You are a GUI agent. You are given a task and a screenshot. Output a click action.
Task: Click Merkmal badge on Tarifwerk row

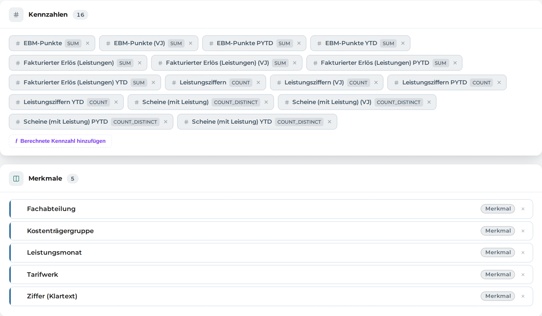coord(498,274)
